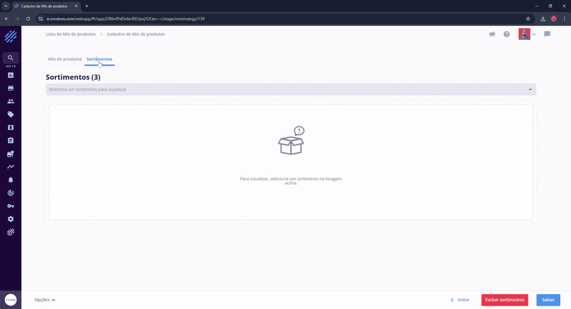The image size is (571, 309).
Task: Expand the user avatar menu chevron
Action: click(x=534, y=35)
